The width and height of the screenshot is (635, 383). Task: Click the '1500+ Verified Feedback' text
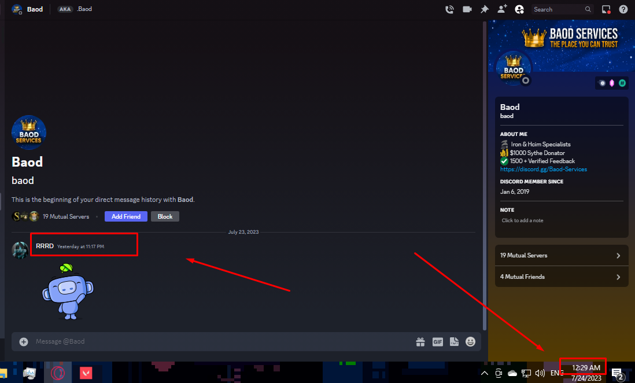[x=542, y=161]
